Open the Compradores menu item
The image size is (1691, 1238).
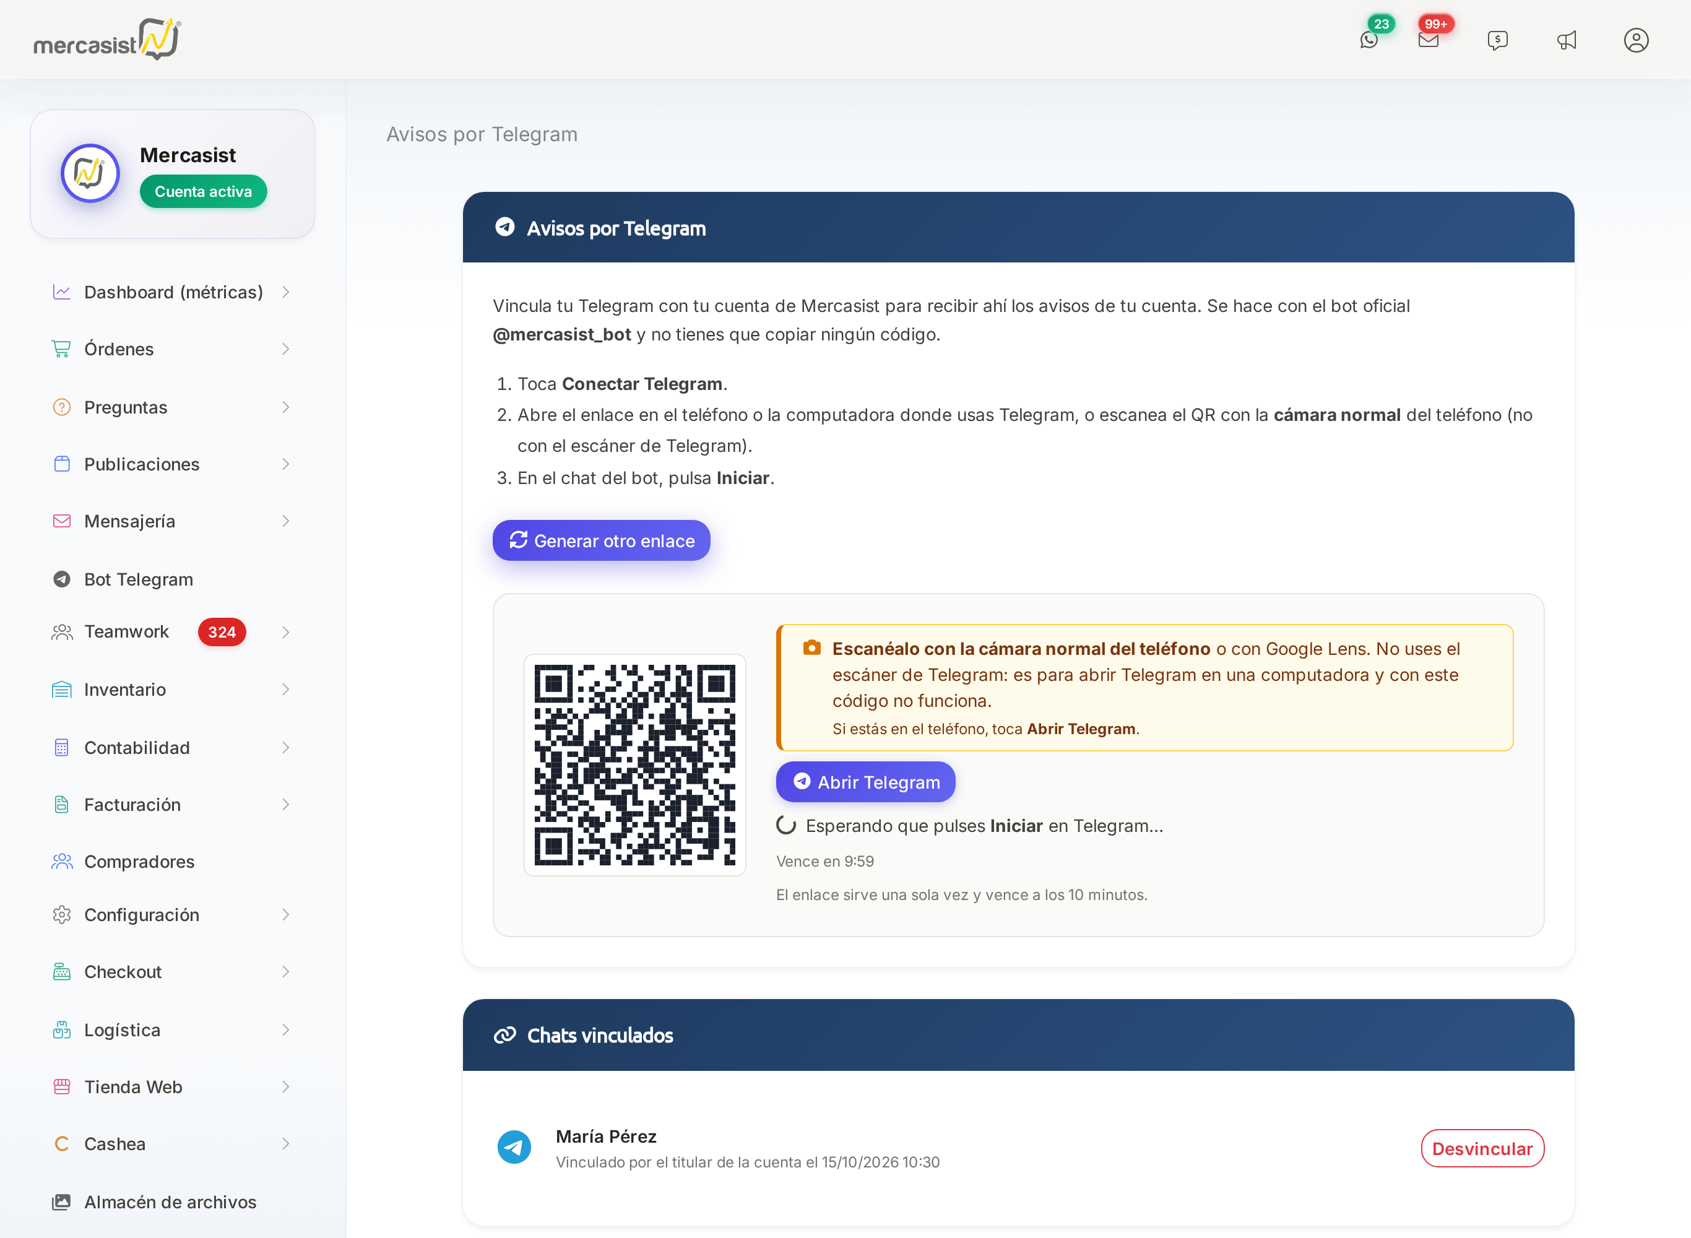[172, 861]
